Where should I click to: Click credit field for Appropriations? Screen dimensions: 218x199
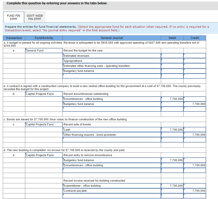195,61
